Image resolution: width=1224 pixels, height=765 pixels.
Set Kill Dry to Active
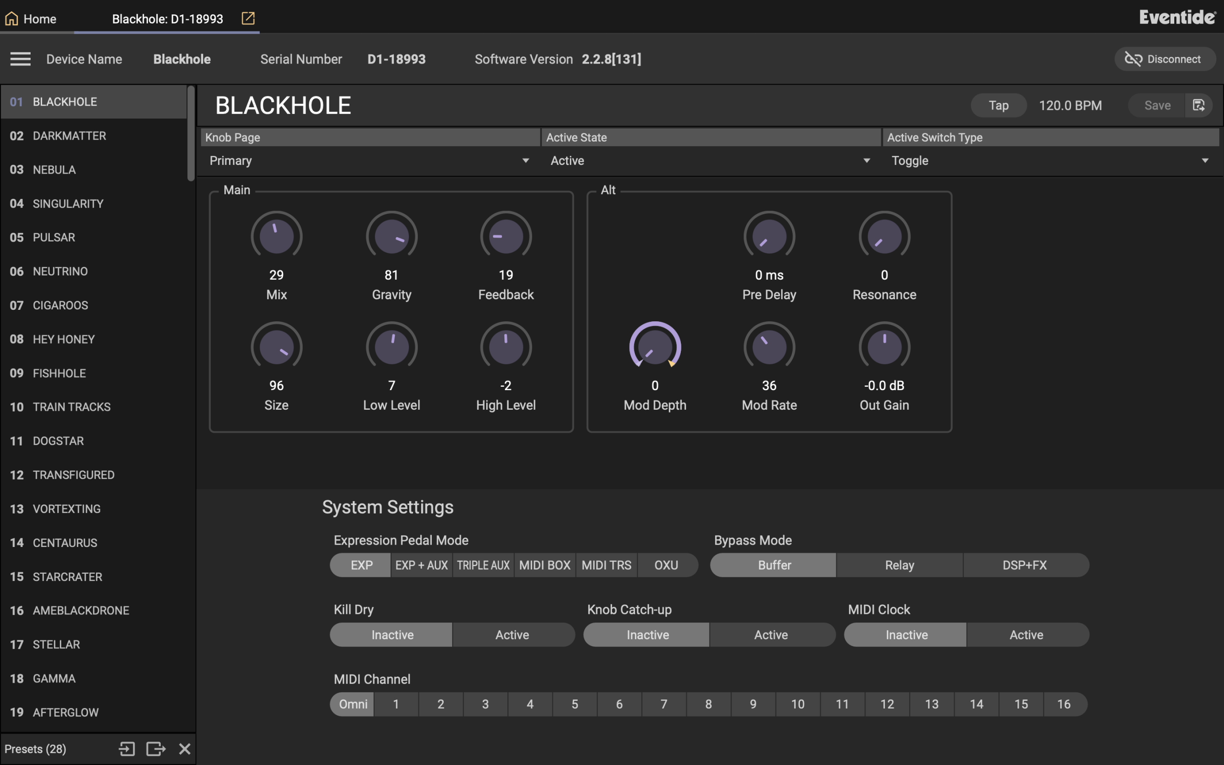coord(514,635)
